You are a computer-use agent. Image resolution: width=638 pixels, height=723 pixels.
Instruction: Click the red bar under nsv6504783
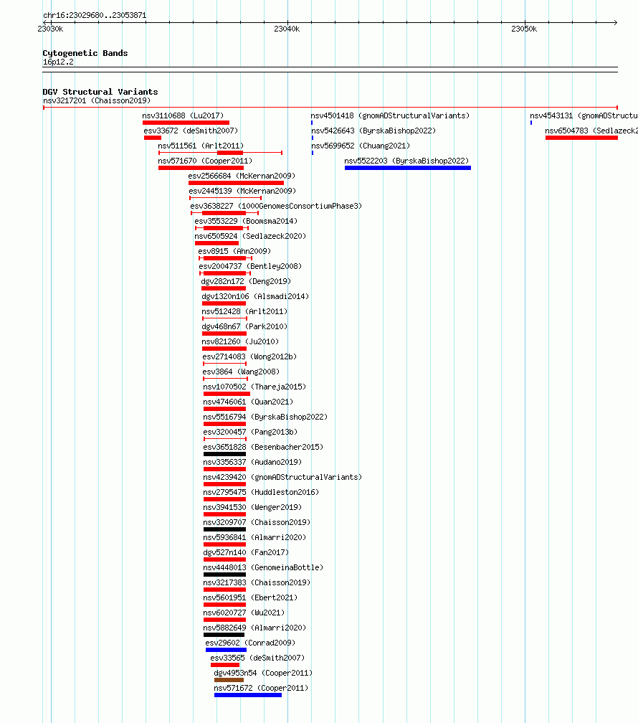coord(581,138)
